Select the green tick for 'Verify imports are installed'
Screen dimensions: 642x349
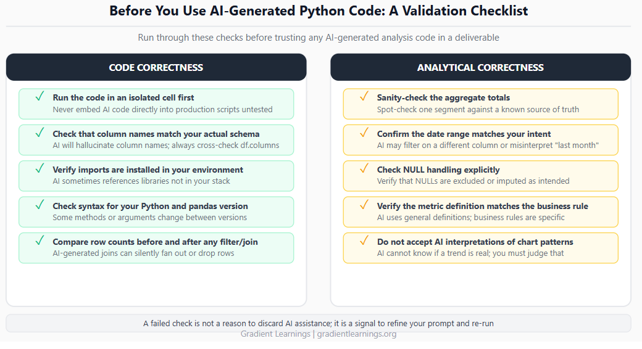point(40,168)
